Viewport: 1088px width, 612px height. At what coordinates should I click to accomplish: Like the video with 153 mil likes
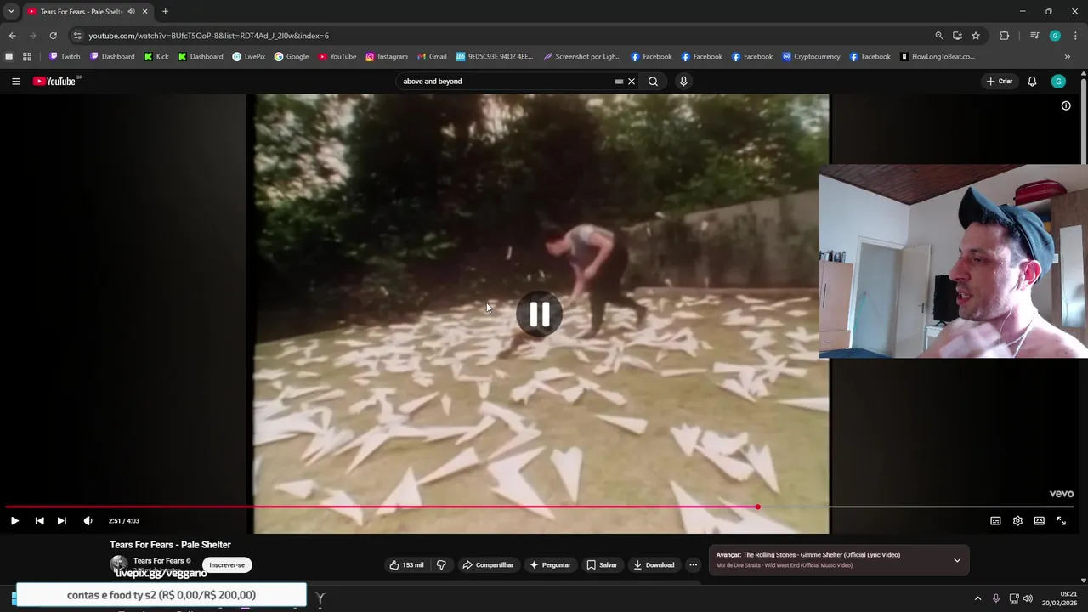point(406,565)
